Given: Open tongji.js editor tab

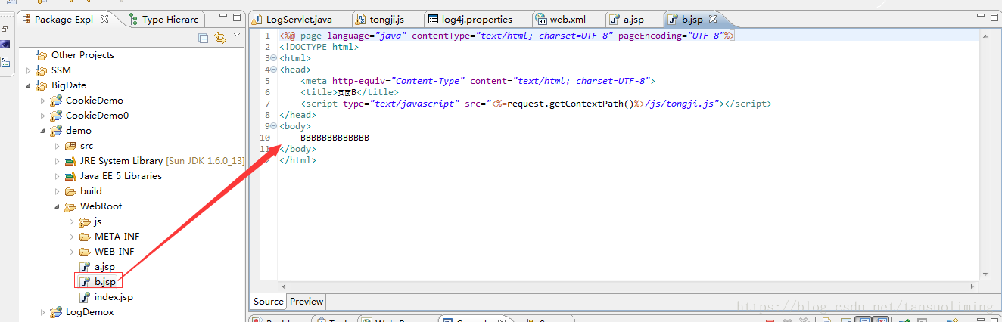Looking at the screenshot, I should 381,19.
